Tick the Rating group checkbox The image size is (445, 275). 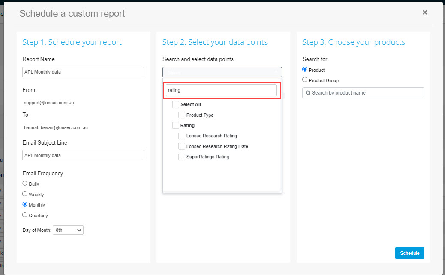pos(176,125)
